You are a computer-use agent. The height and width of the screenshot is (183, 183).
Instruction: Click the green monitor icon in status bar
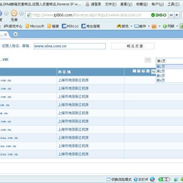(x=176, y=179)
